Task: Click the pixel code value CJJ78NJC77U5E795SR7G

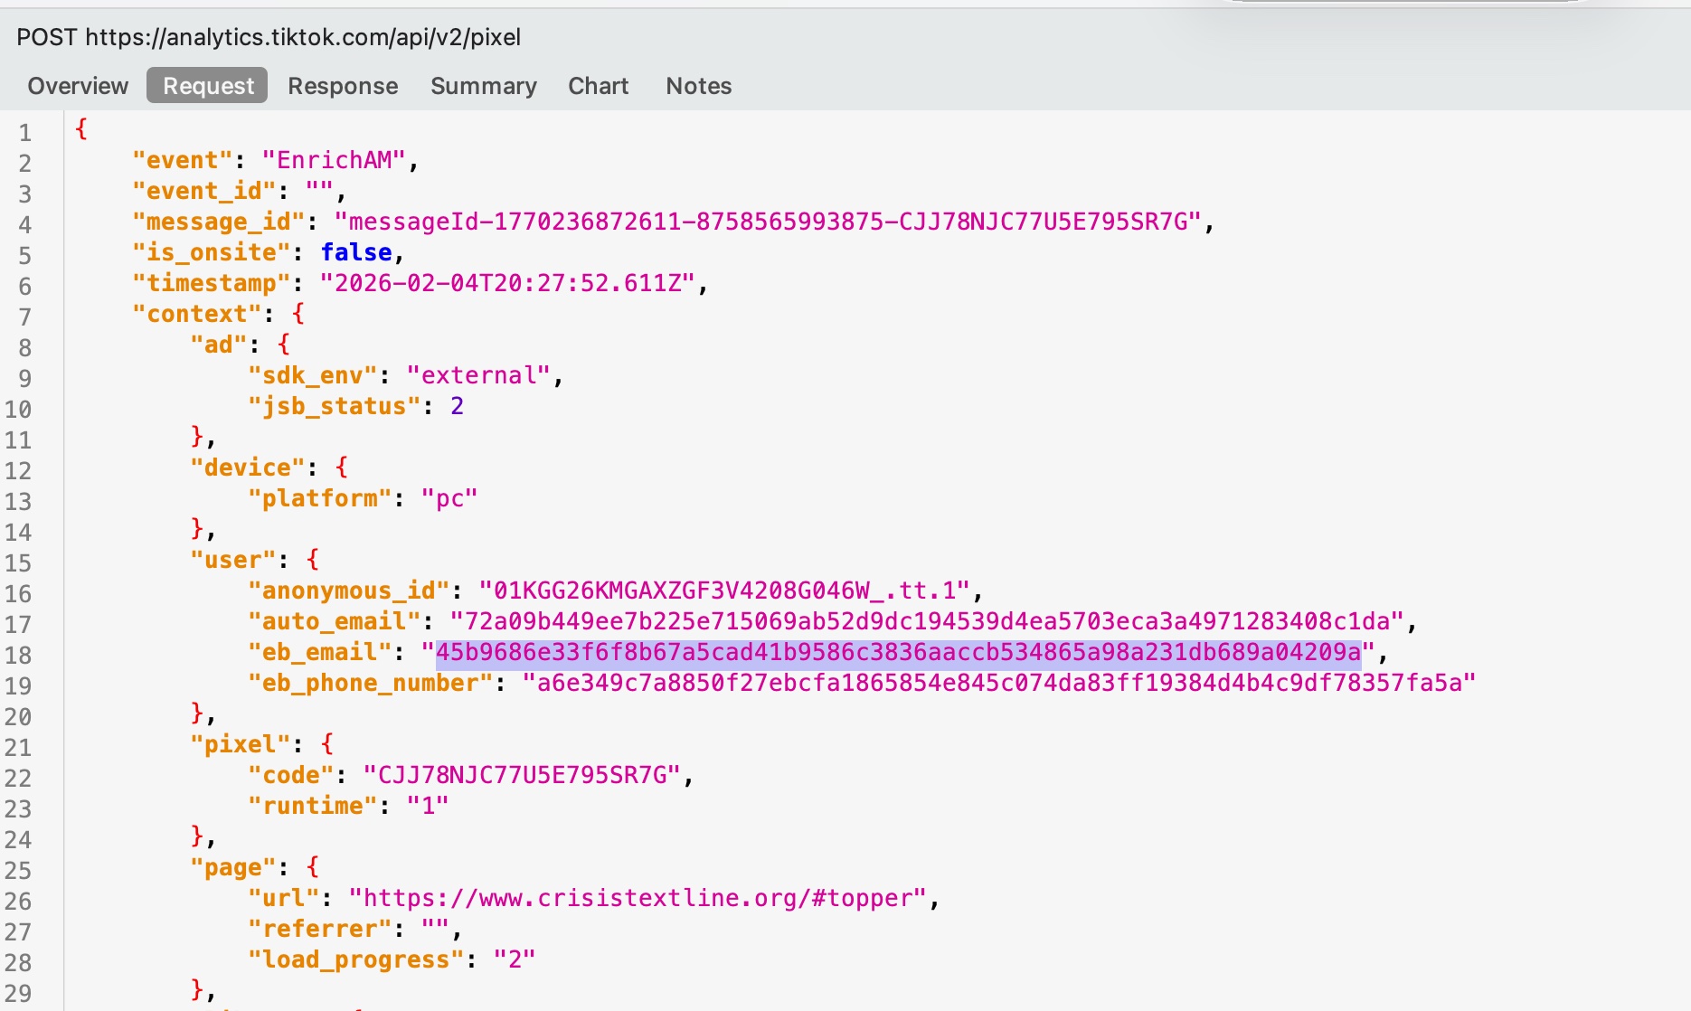Action: [522, 775]
